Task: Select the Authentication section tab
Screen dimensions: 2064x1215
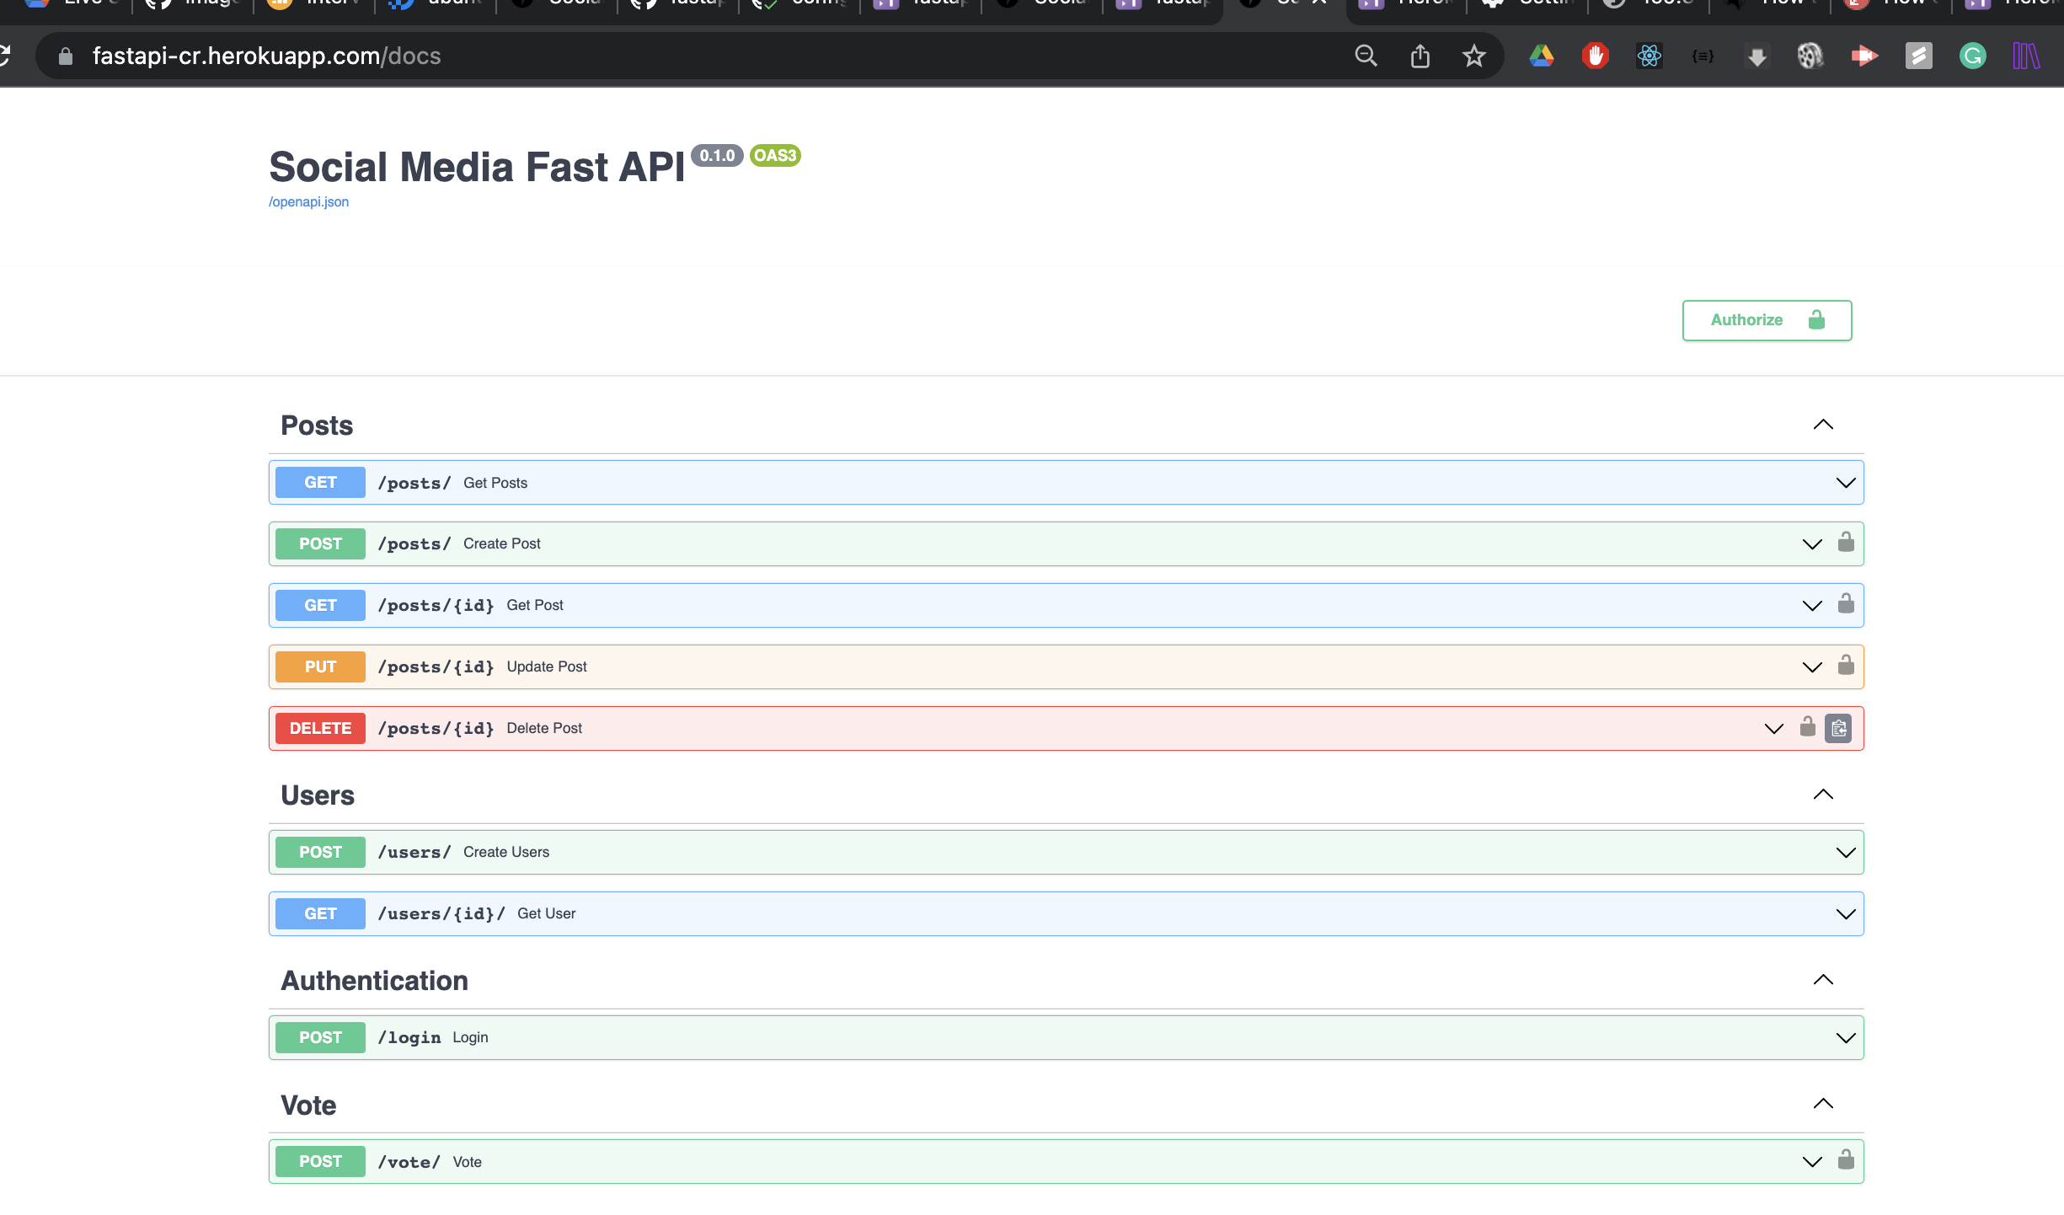Action: 373,981
